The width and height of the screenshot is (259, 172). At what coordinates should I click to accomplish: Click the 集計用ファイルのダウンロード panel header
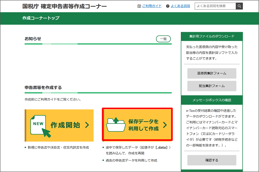point(212,37)
